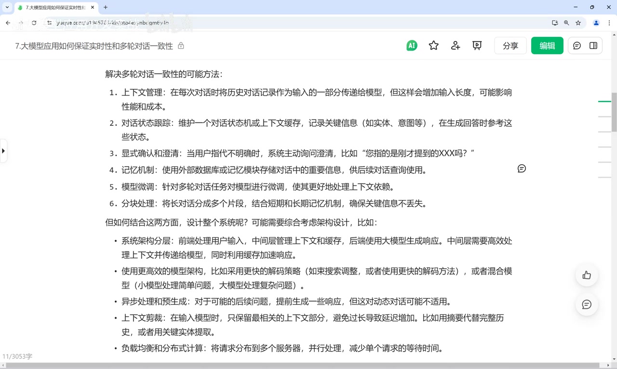Viewport: 617px width, 369px height.
Task: Open the browser profile avatar
Action: [x=596, y=23]
